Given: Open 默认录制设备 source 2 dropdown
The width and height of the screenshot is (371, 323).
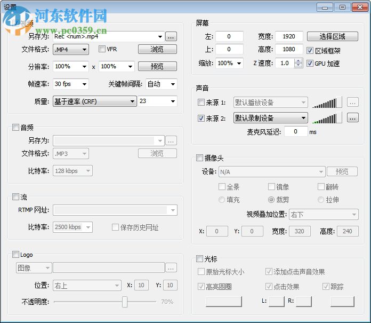Looking at the screenshot, I should (x=271, y=118).
